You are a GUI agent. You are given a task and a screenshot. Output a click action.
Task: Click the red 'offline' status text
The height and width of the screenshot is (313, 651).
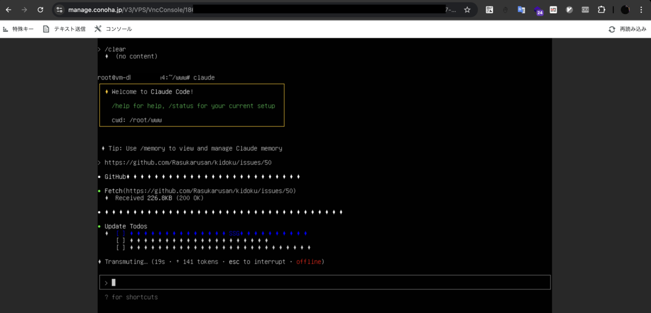(309, 262)
